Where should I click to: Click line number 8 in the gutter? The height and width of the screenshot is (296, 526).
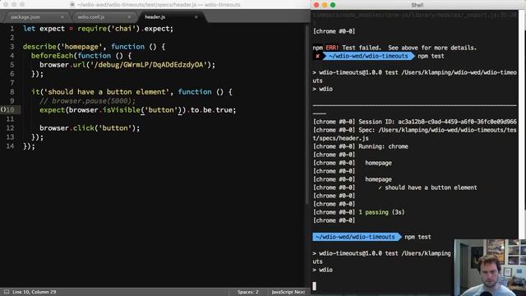[12, 92]
